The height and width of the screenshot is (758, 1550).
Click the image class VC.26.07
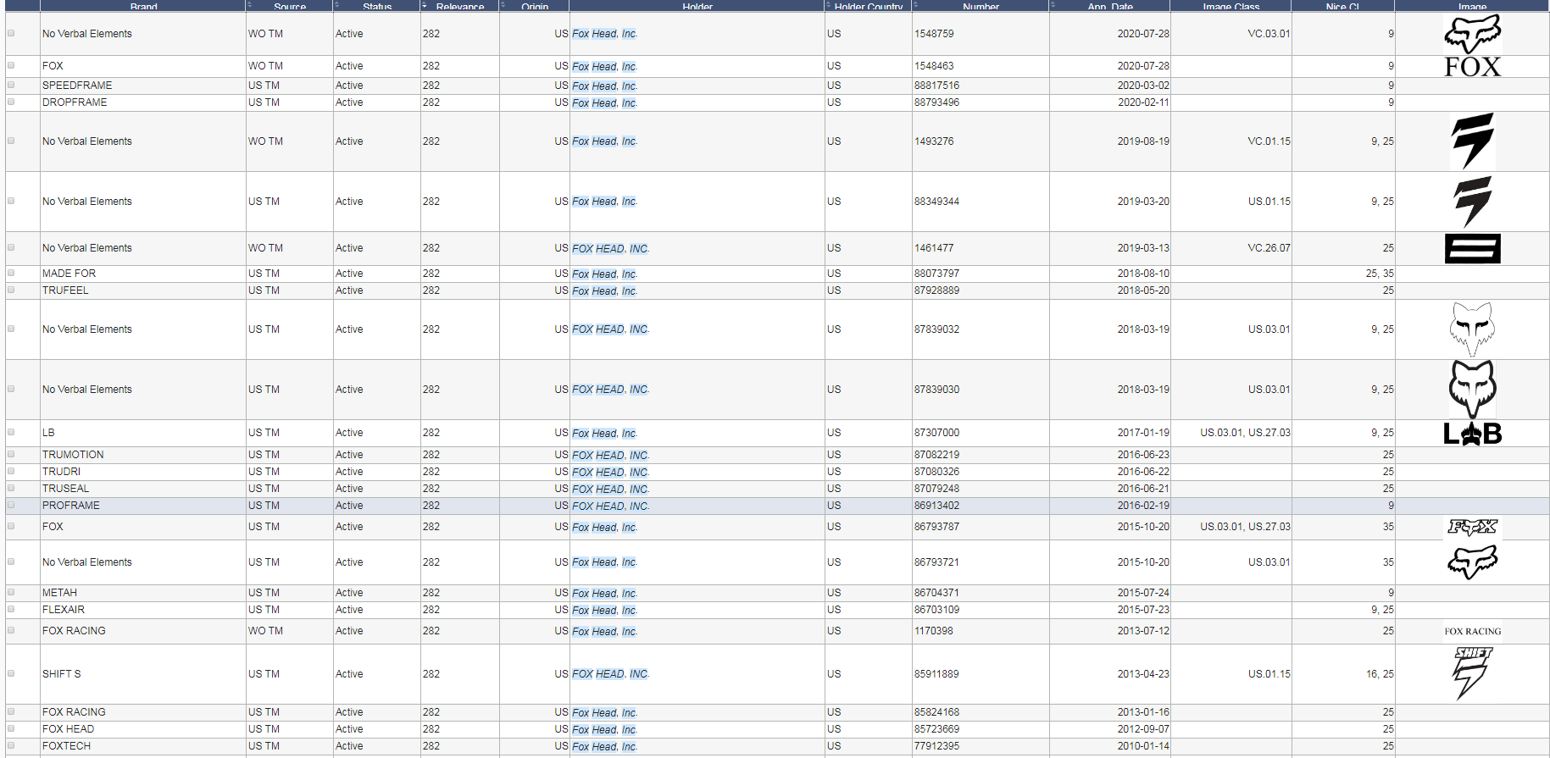(x=1269, y=248)
